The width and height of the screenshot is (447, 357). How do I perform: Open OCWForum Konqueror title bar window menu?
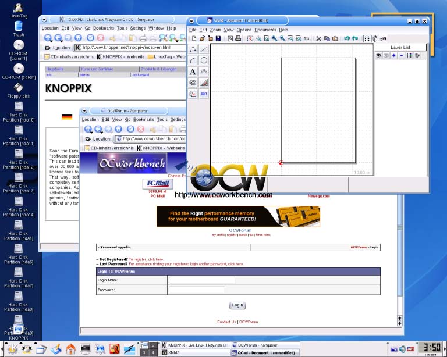pyautogui.click(x=84, y=110)
